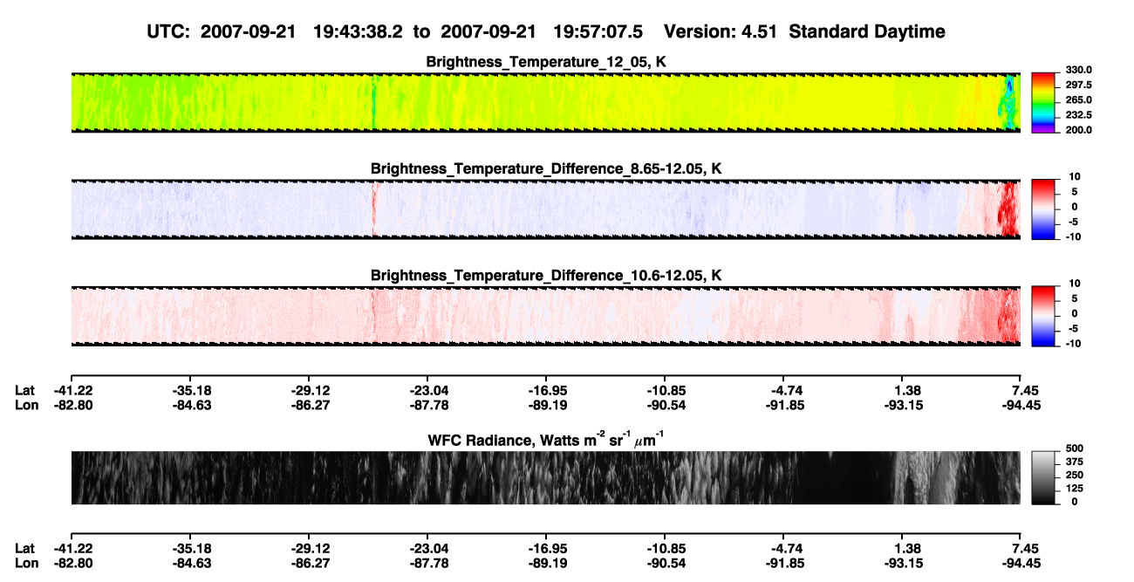This screenshot has height=582, width=1134.
Task: Click the Lat label of the bottom axis
Action: click(x=24, y=549)
